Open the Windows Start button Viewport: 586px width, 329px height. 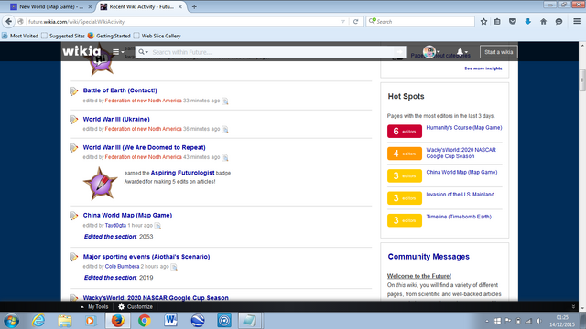tap(11, 321)
